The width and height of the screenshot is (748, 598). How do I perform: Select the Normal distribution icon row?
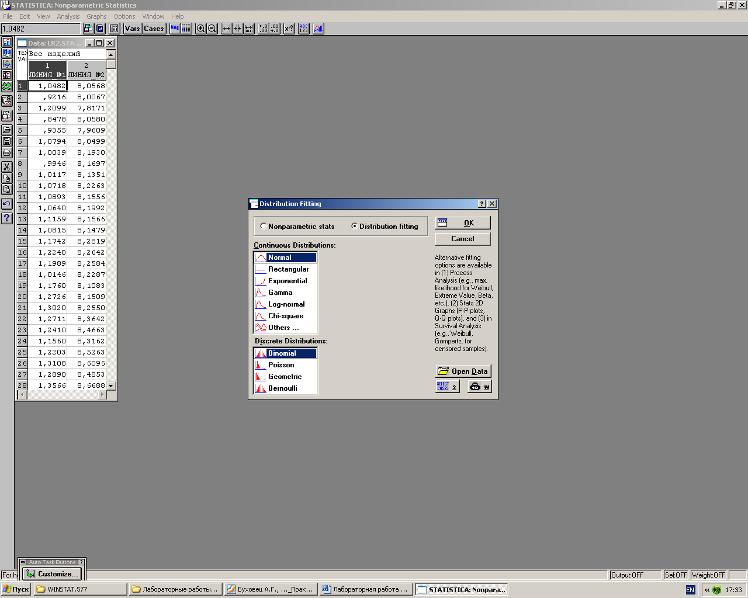[285, 258]
